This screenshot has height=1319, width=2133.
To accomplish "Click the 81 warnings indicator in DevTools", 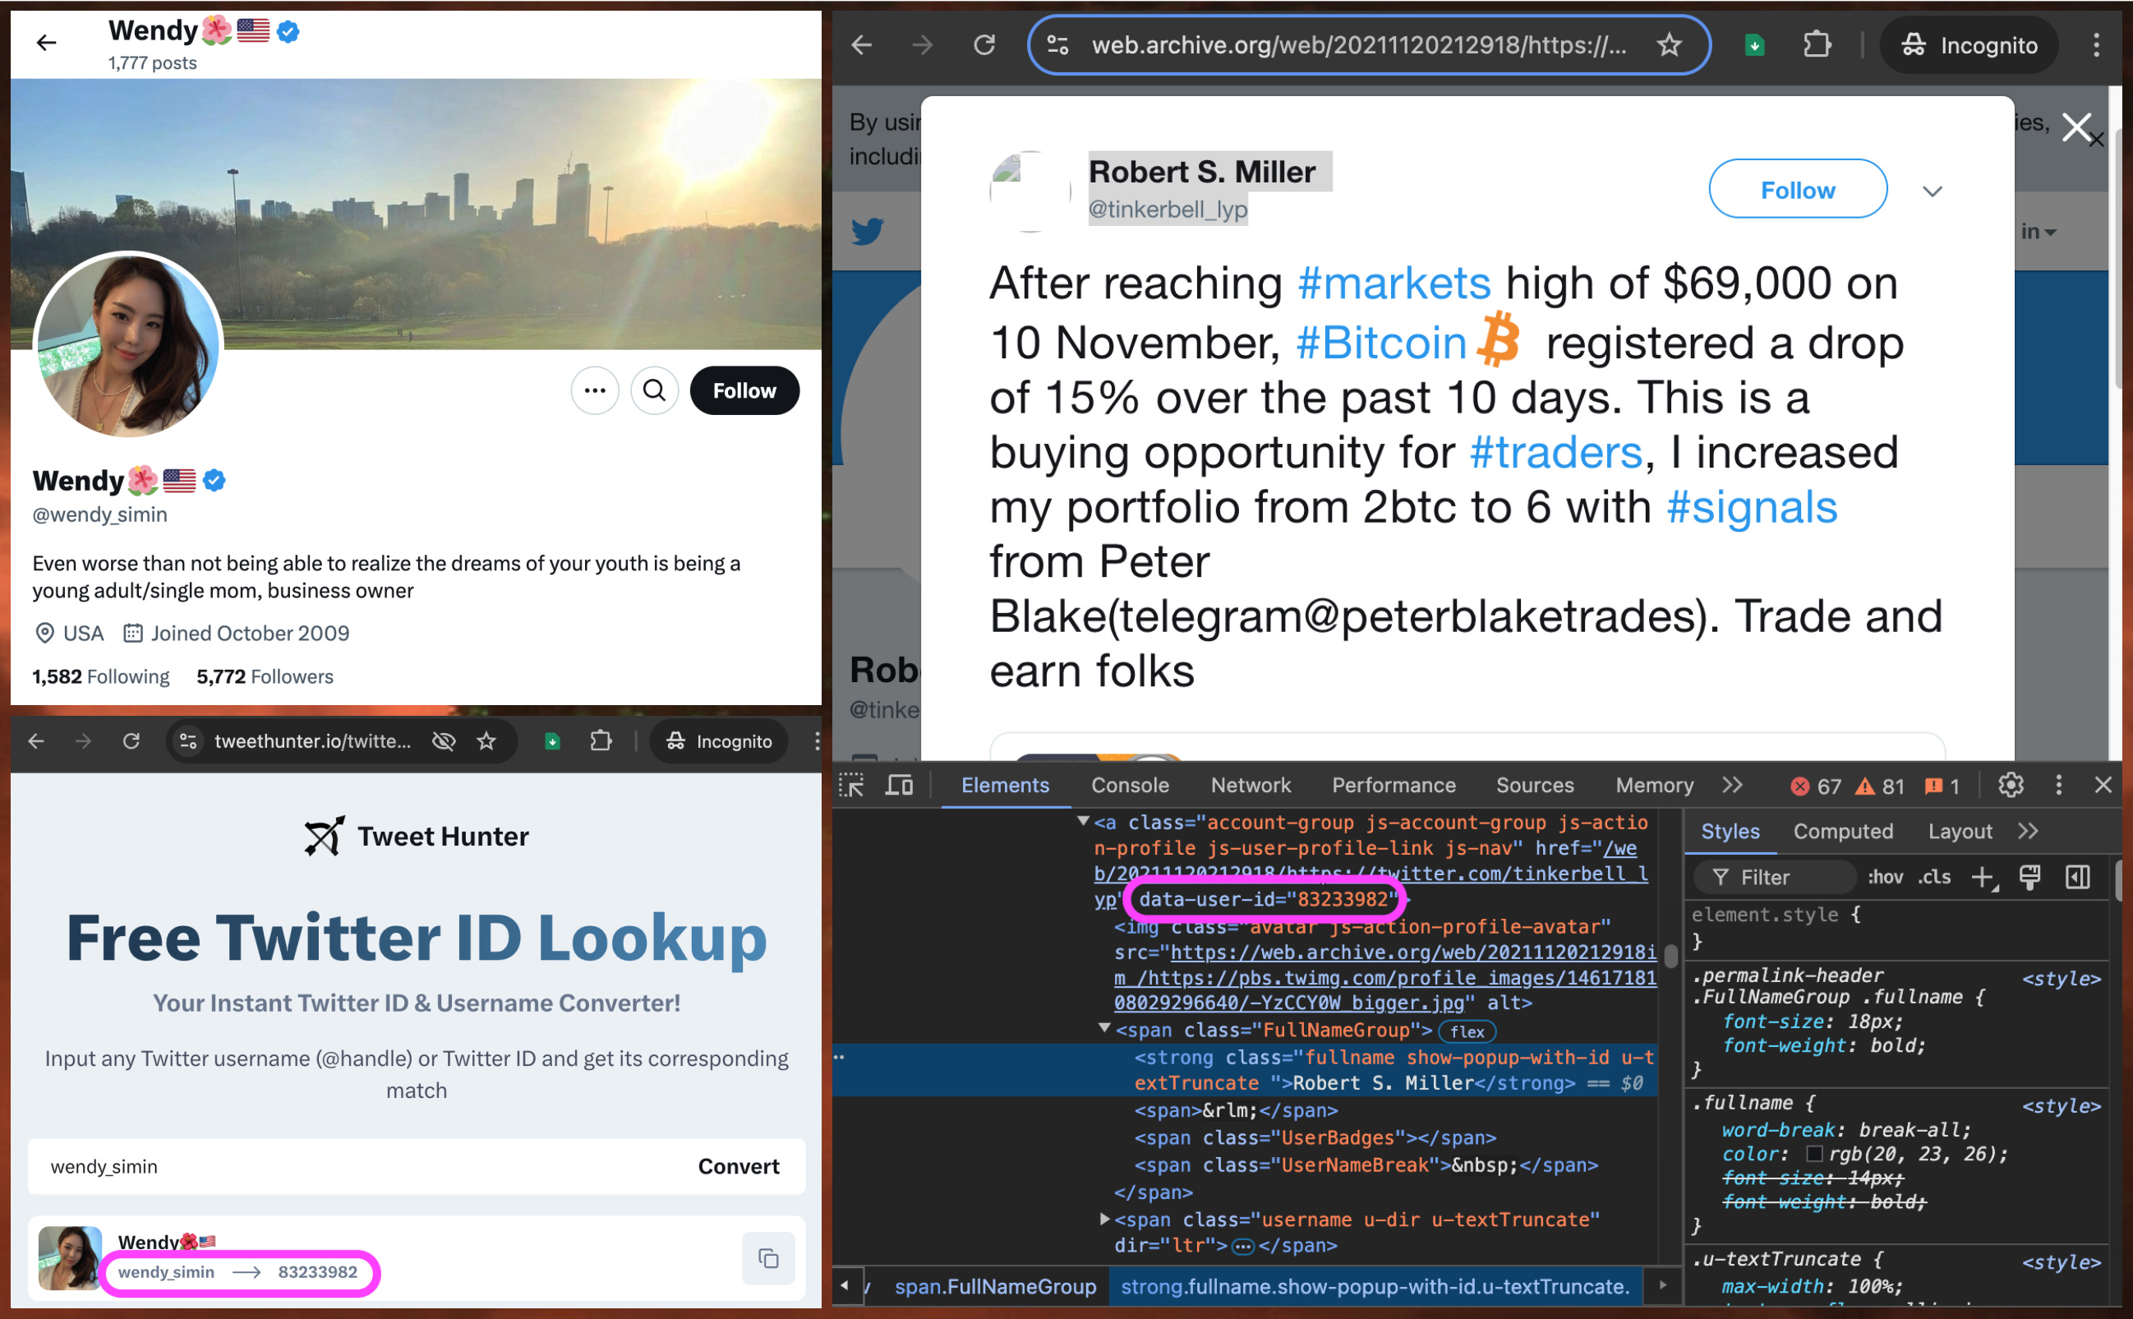I will point(1879,786).
